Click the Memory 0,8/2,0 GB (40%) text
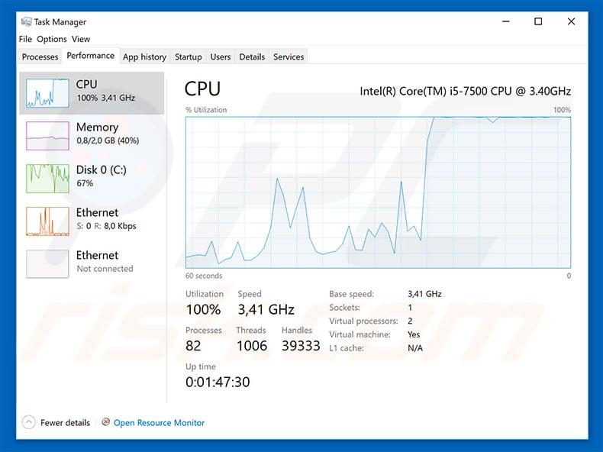603x452 pixels. tap(108, 140)
